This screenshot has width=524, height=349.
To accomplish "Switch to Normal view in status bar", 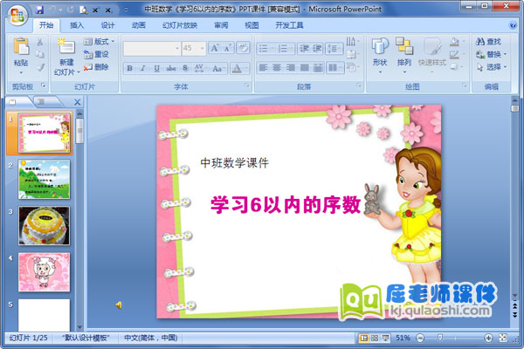I will [363, 338].
